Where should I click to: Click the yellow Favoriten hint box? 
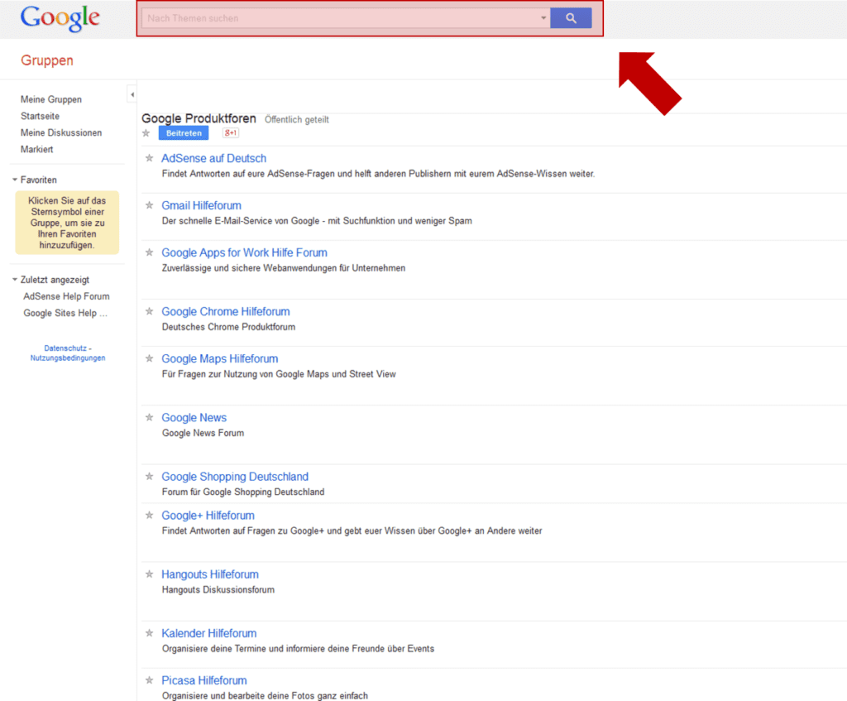point(67,223)
